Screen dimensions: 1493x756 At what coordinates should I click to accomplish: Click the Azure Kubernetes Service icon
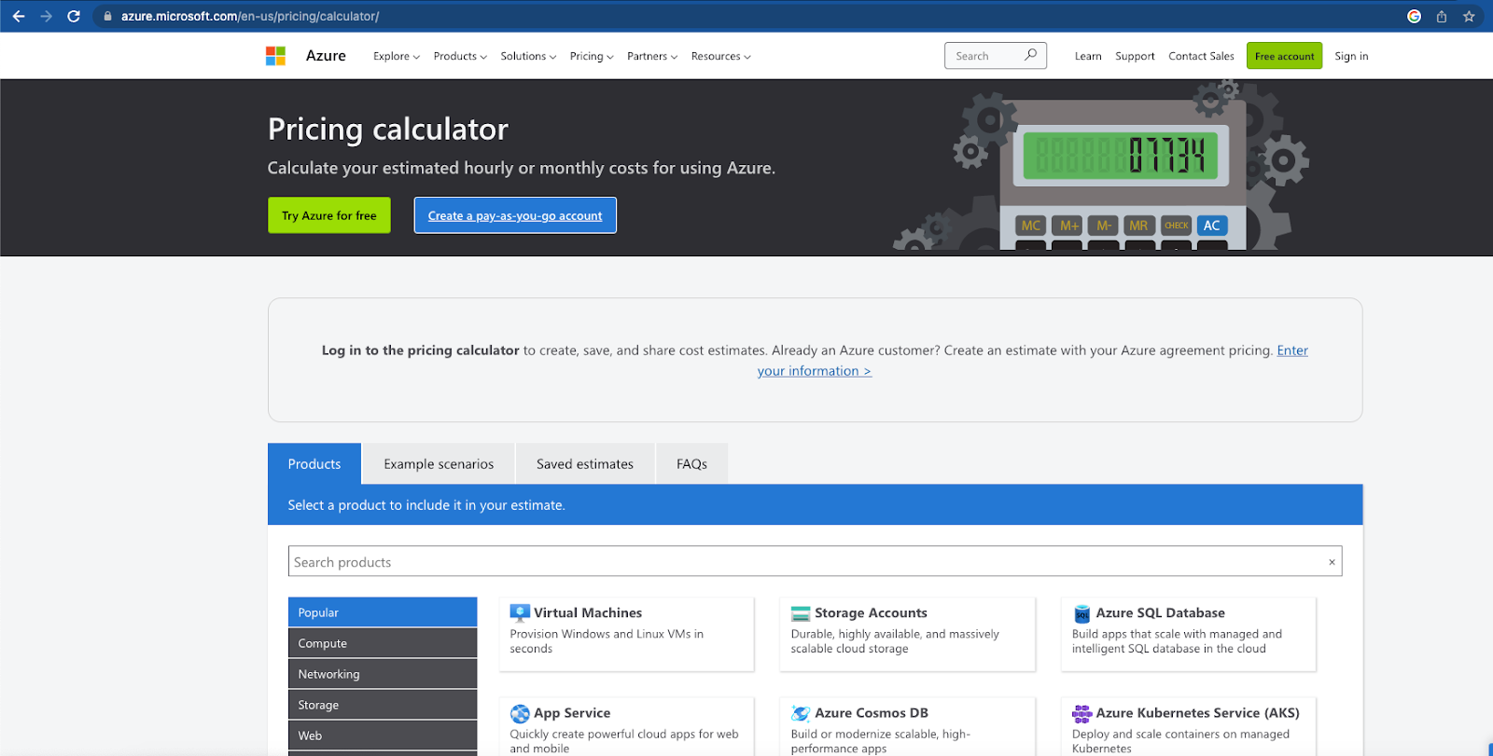click(x=1081, y=713)
